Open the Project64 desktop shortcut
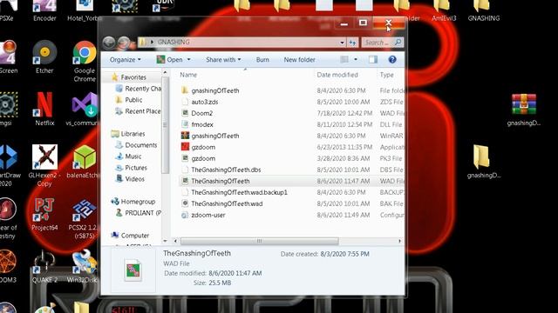 click(44, 214)
